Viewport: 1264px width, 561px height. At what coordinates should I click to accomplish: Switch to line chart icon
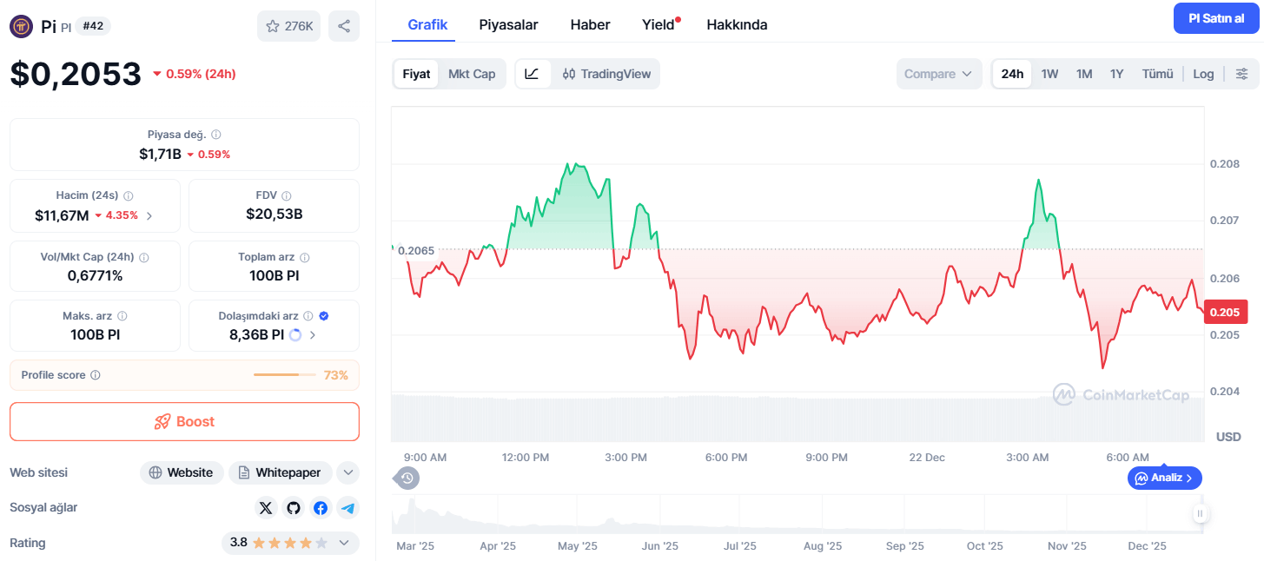533,74
